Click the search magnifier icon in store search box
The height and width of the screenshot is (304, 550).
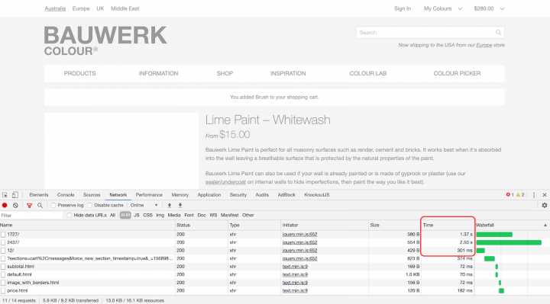498,33
